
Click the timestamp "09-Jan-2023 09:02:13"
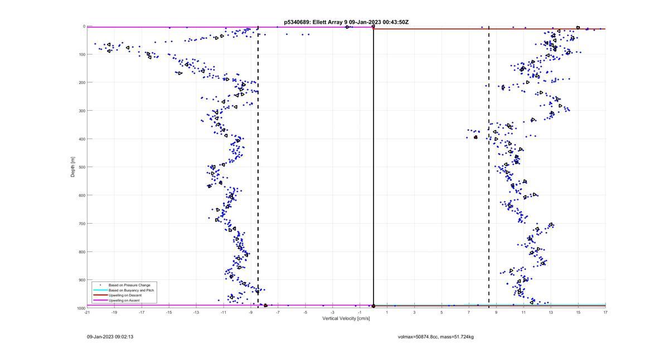[x=110, y=337]
